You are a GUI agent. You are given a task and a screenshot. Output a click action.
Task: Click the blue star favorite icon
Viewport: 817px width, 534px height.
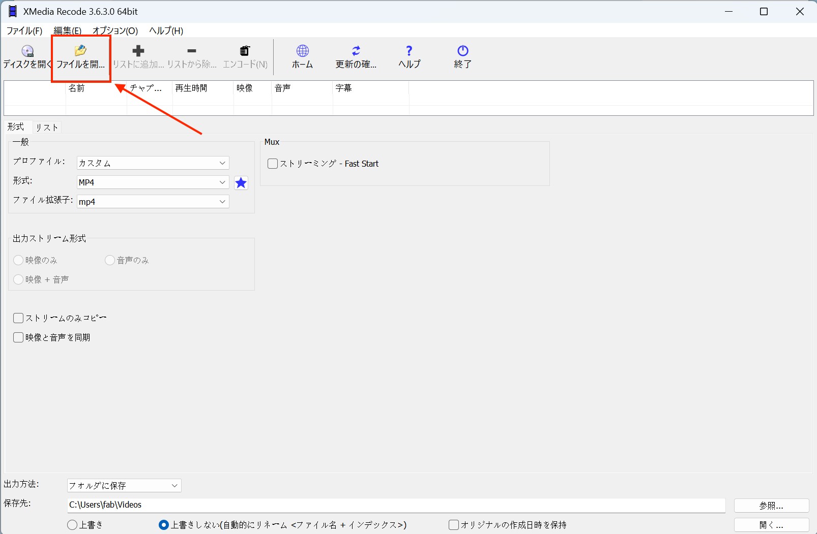[241, 182]
